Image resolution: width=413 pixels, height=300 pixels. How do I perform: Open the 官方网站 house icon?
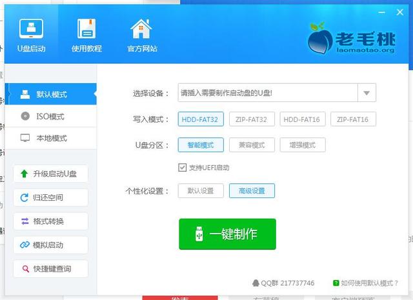click(x=141, y=29)
